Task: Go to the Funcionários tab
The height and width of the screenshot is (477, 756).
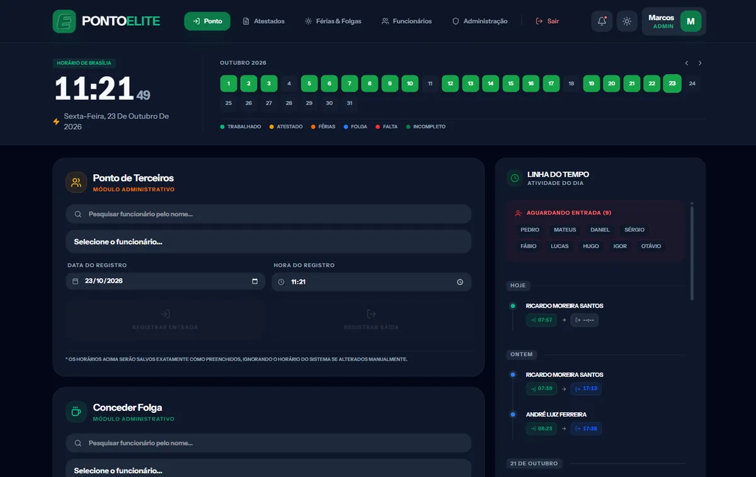Action: pos(406,21)
